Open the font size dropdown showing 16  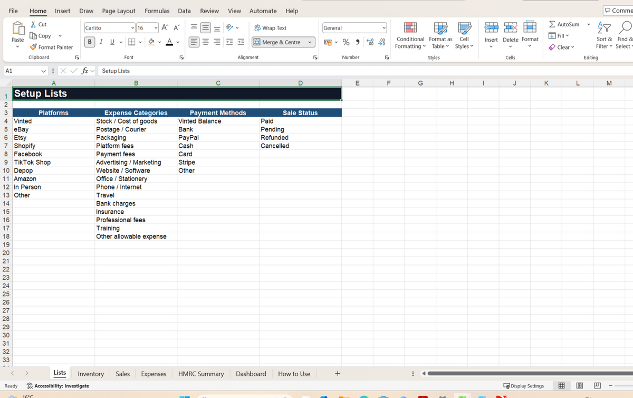coord(156,28)
